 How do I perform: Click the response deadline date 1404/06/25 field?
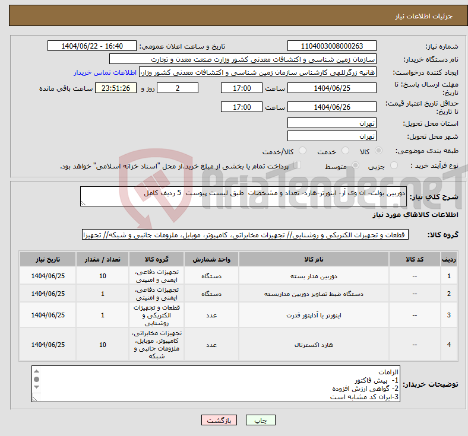pos(331,88)
